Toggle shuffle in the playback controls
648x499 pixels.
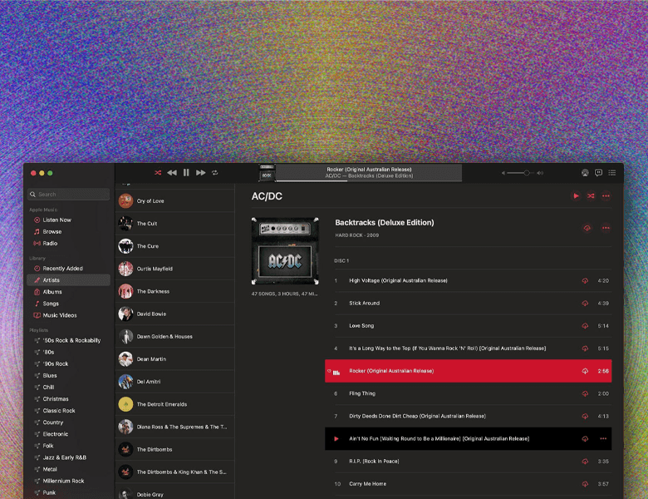(158, 173)
